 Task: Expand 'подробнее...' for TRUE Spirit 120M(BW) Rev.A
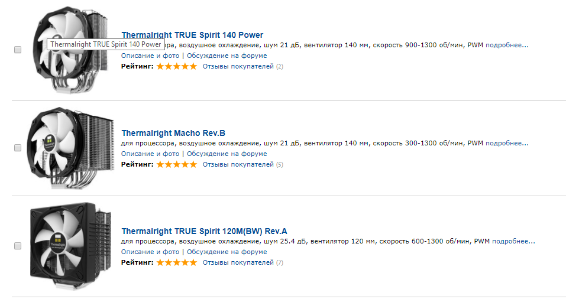pyautogui.click(x=513, y=241)
